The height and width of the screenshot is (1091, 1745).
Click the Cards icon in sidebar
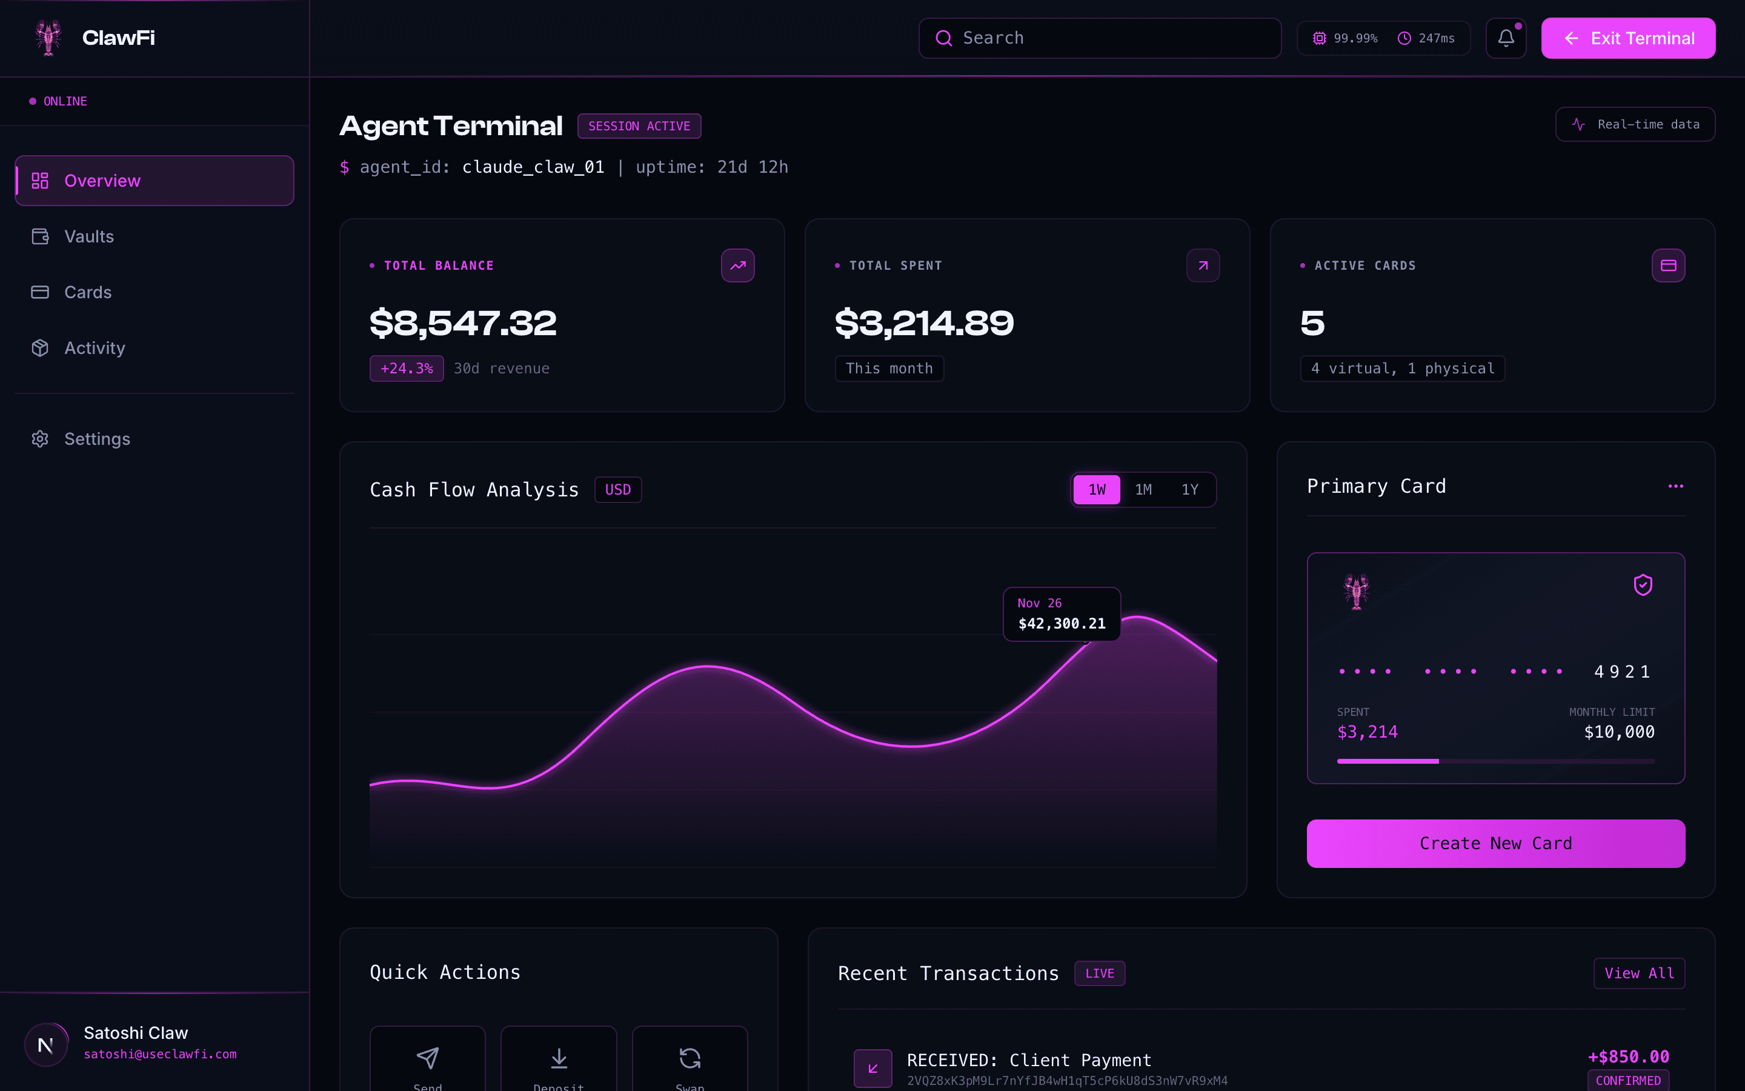tap(41, 292)
